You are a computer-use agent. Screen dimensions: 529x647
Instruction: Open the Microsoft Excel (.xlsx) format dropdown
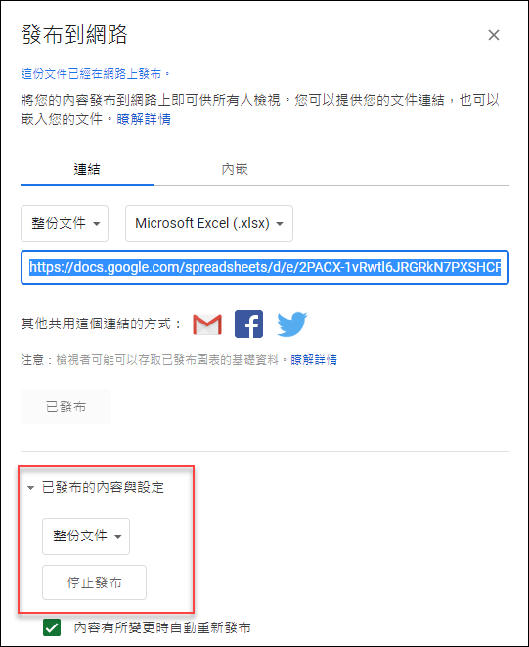point(209,224)
